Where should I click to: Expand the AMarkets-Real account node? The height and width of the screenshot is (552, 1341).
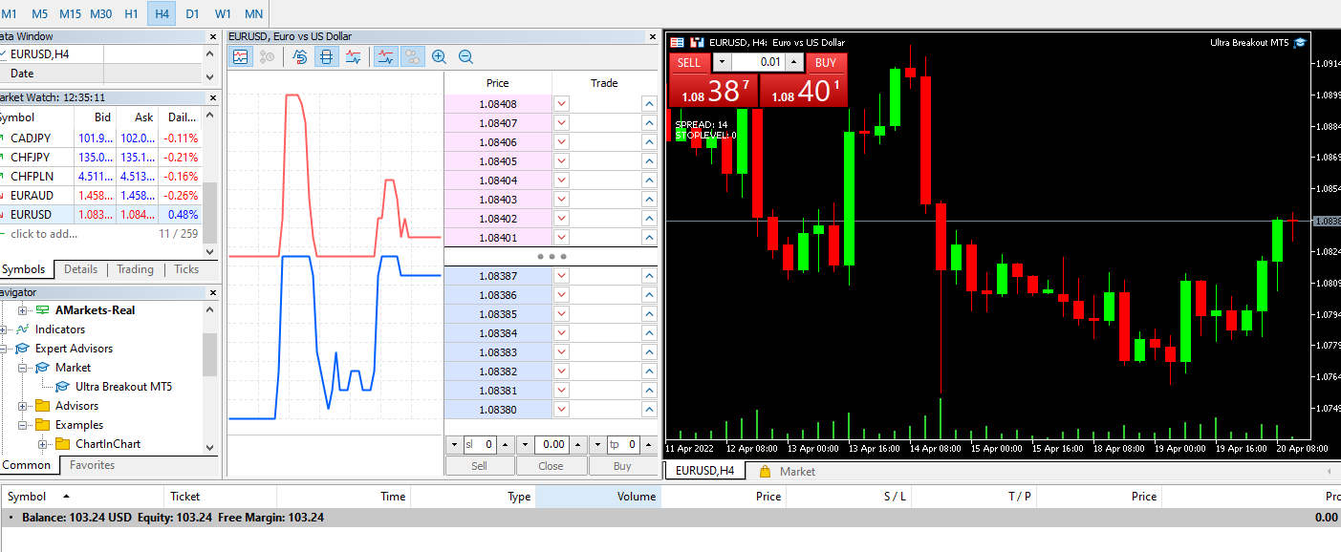pyautogui.click(x=23, y=310)
